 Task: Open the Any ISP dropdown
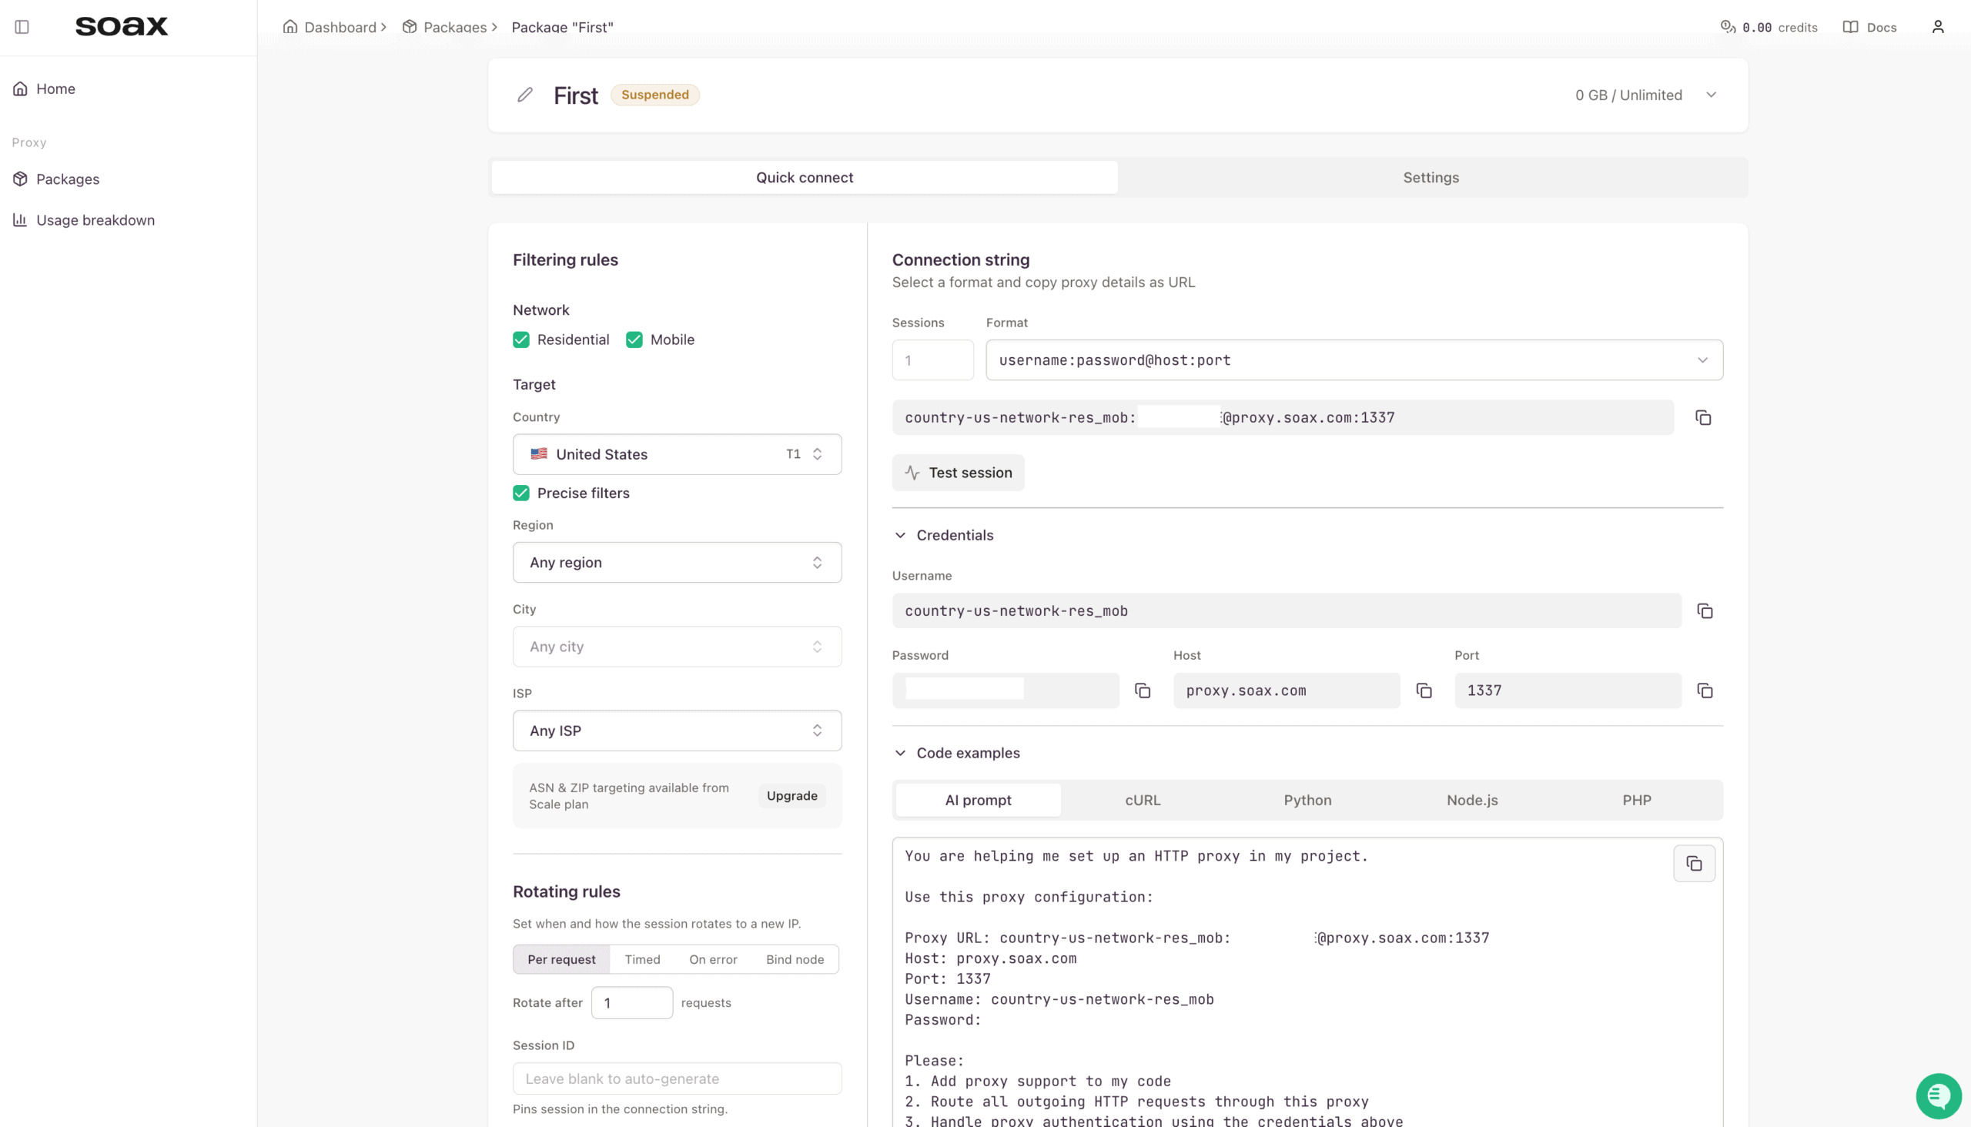677,731
